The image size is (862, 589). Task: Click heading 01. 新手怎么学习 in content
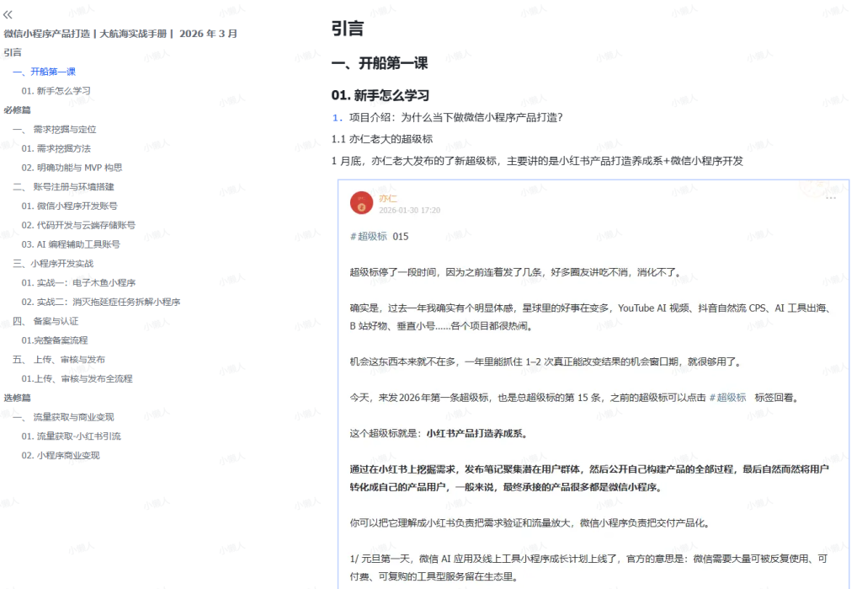(380, 95)
